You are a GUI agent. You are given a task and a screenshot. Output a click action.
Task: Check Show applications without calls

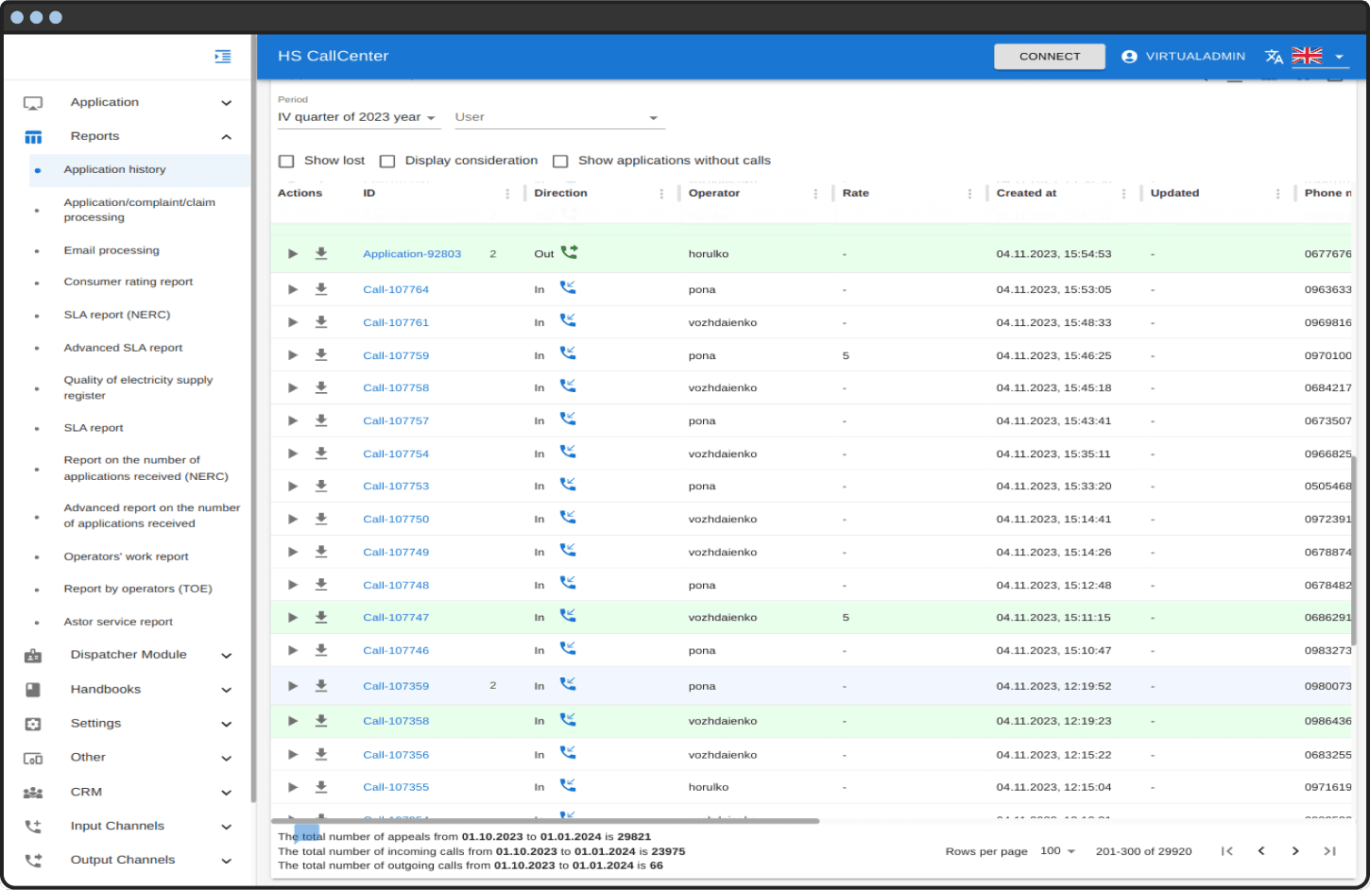(560, 162)
